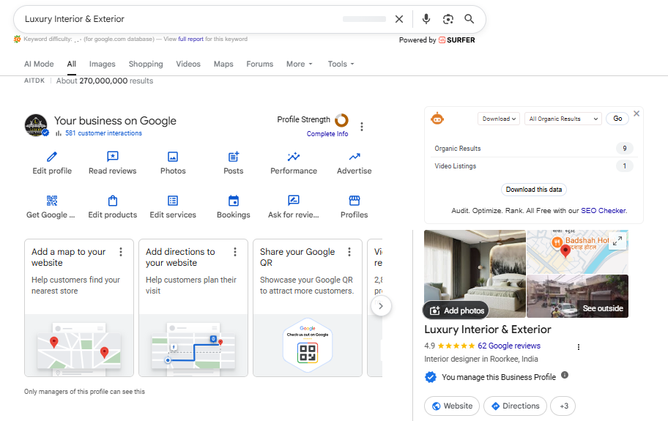The height and width of the screenshot is (421, 668).
Task: Open All Organic Results dropdown
Action: [563, 119]
